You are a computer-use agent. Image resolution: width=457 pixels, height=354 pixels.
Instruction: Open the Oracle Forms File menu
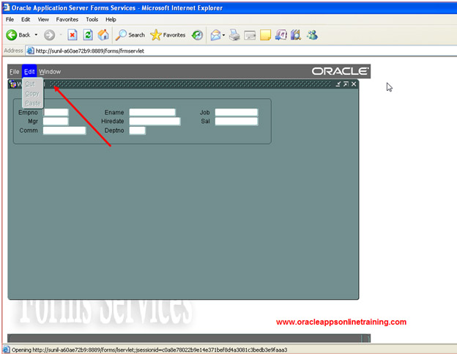tap(14, 72)
